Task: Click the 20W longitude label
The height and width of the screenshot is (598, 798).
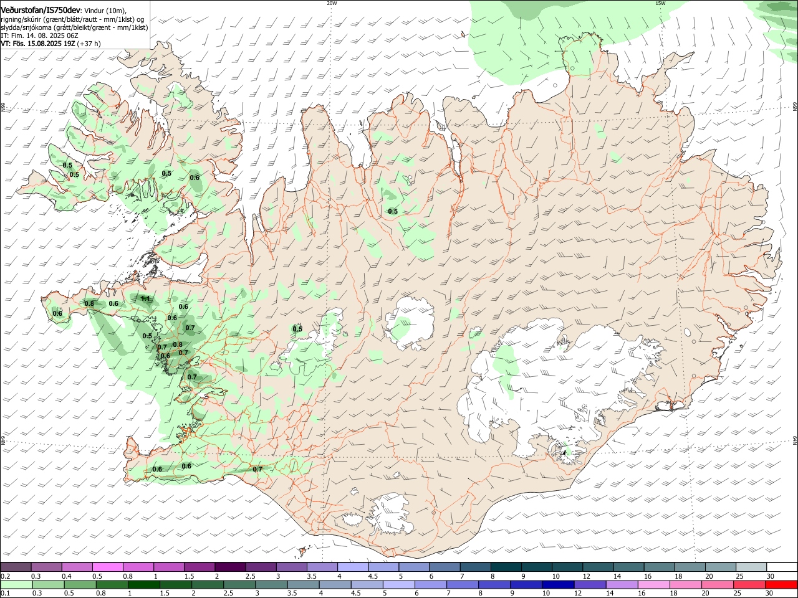Action: (332, 3)
